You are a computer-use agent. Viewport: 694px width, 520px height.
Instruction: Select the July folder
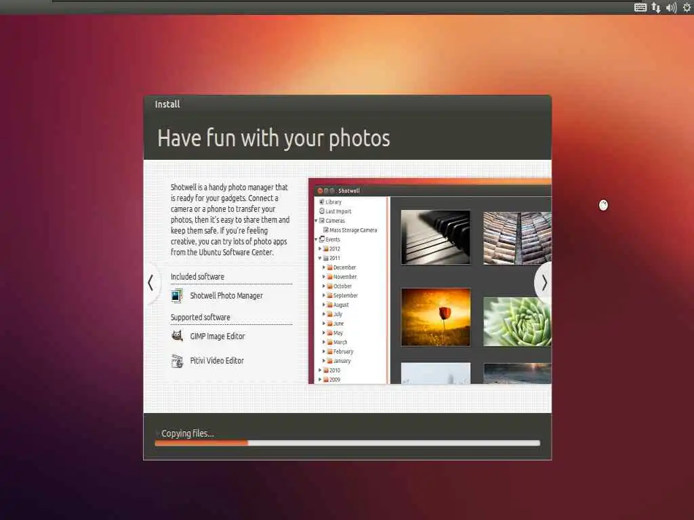coord(335,314)
